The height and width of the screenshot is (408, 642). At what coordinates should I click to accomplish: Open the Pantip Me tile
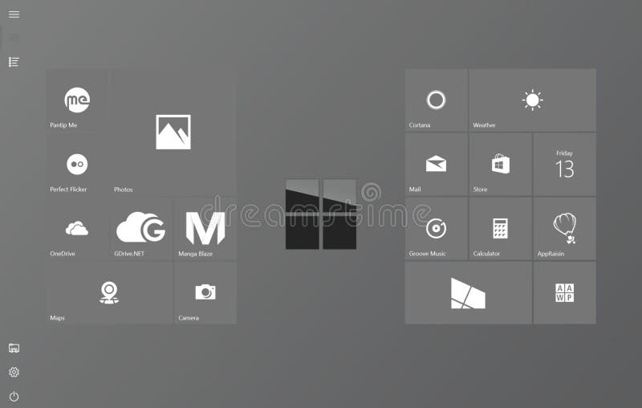click(76, 100)
